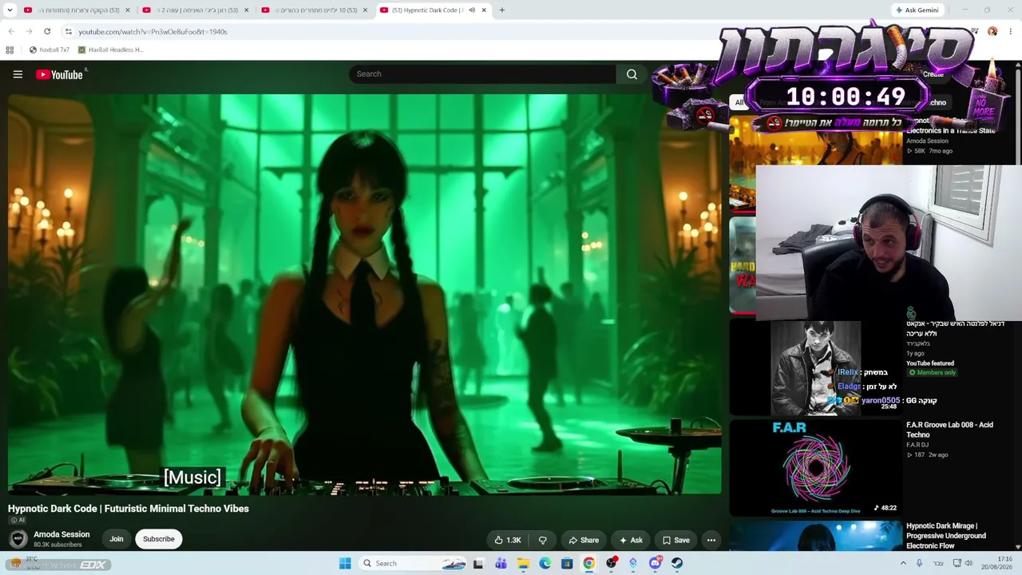1022x575 pixels.
Task: Switch to the second YouTube tab
Action: pos(195,10)
